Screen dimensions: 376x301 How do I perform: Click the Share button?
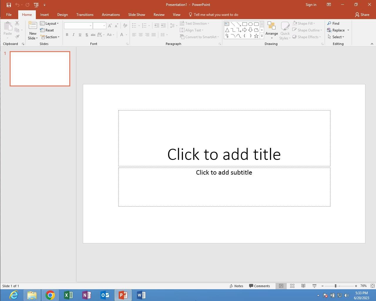(362, 15)
